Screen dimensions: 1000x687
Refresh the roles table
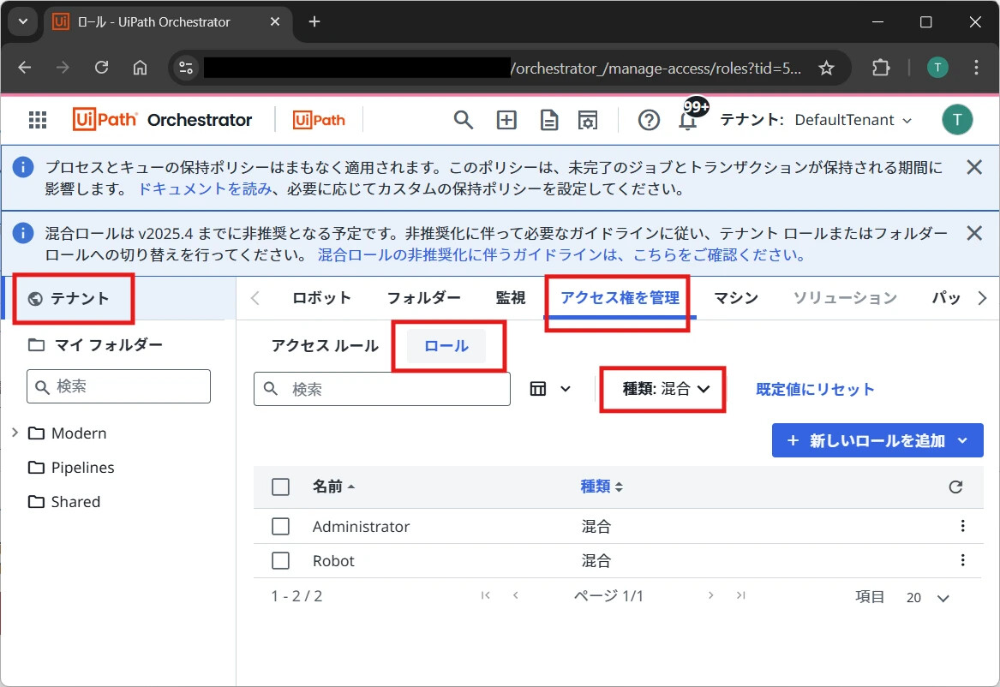955,487
